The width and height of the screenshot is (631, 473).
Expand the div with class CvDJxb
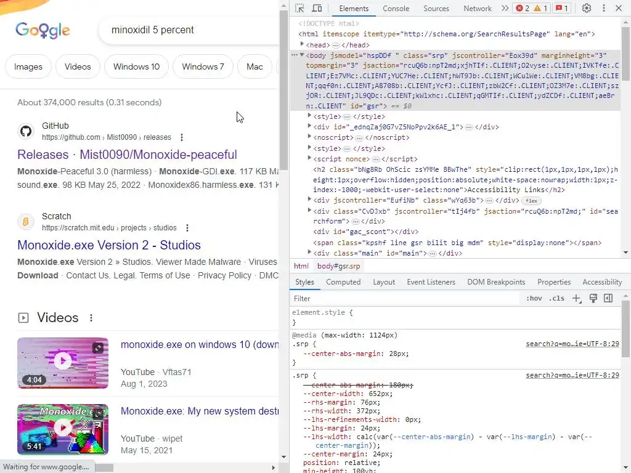point(309,211)
